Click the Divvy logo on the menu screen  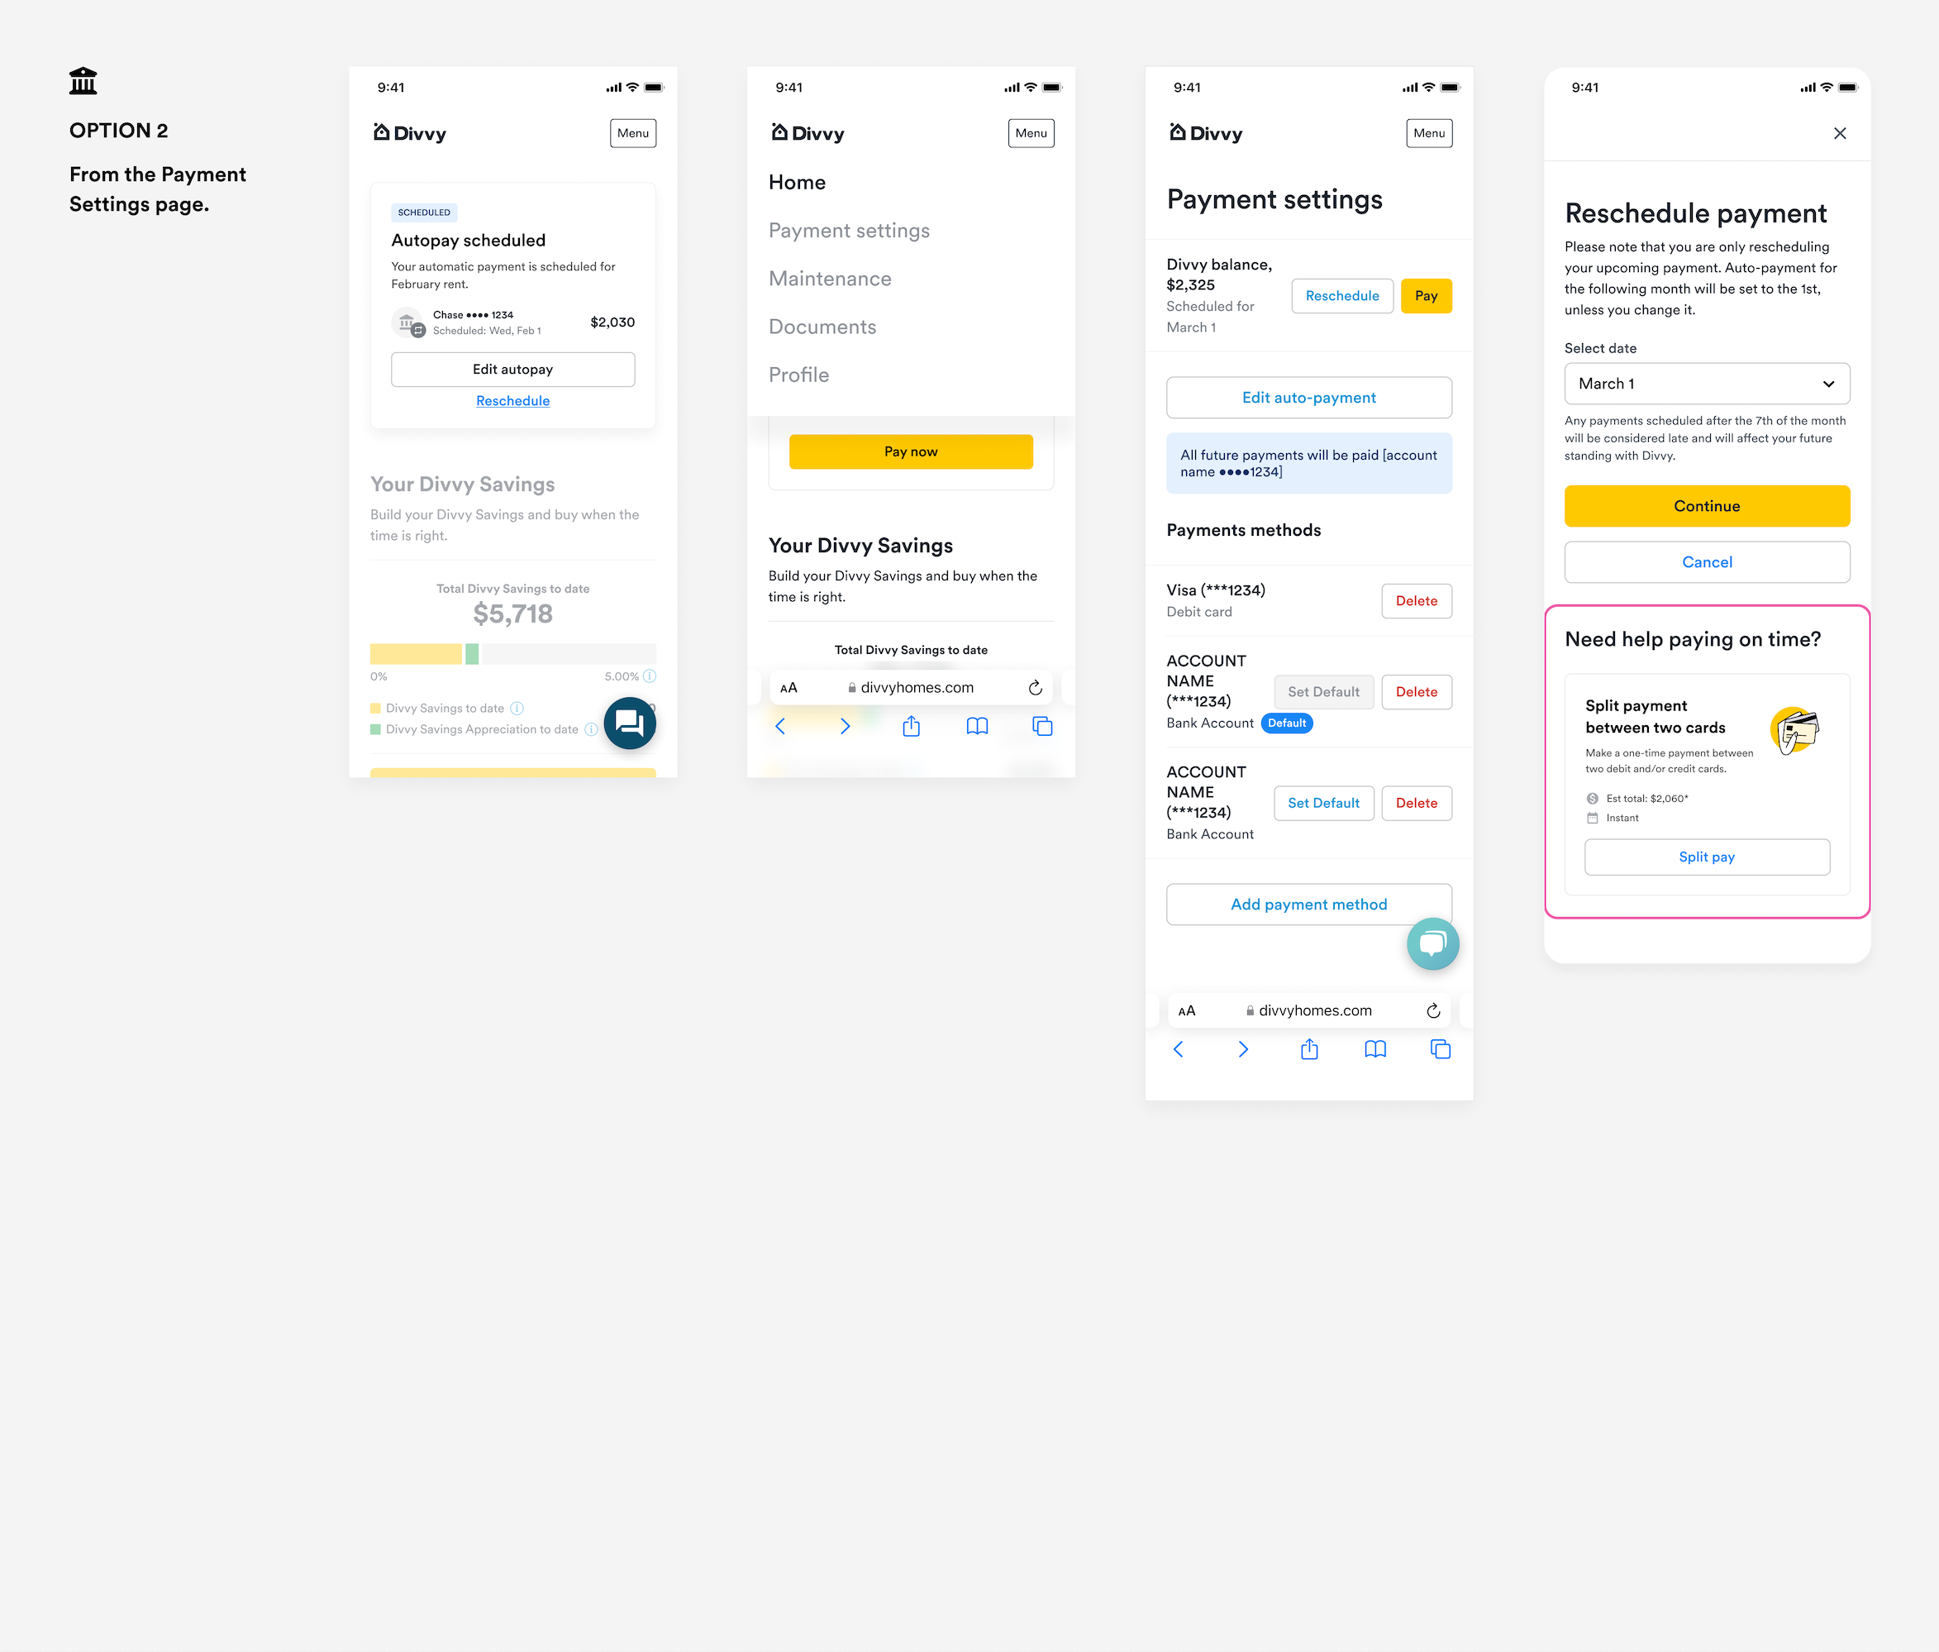tap(808, 133)
